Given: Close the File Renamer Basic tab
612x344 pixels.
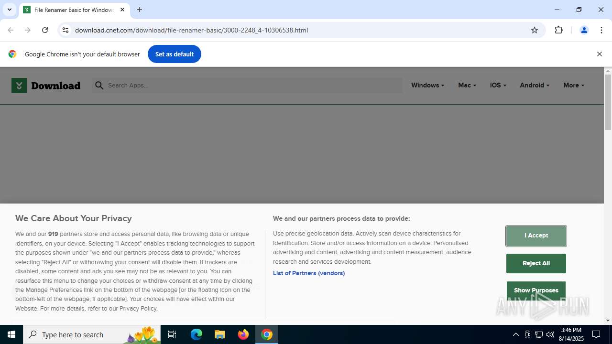Looking at the screenshot, I should coord(122,10).
